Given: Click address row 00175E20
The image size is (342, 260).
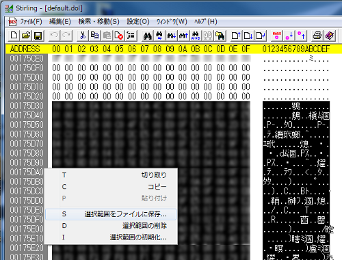Looking at the screenshot, I should (27, 248).
